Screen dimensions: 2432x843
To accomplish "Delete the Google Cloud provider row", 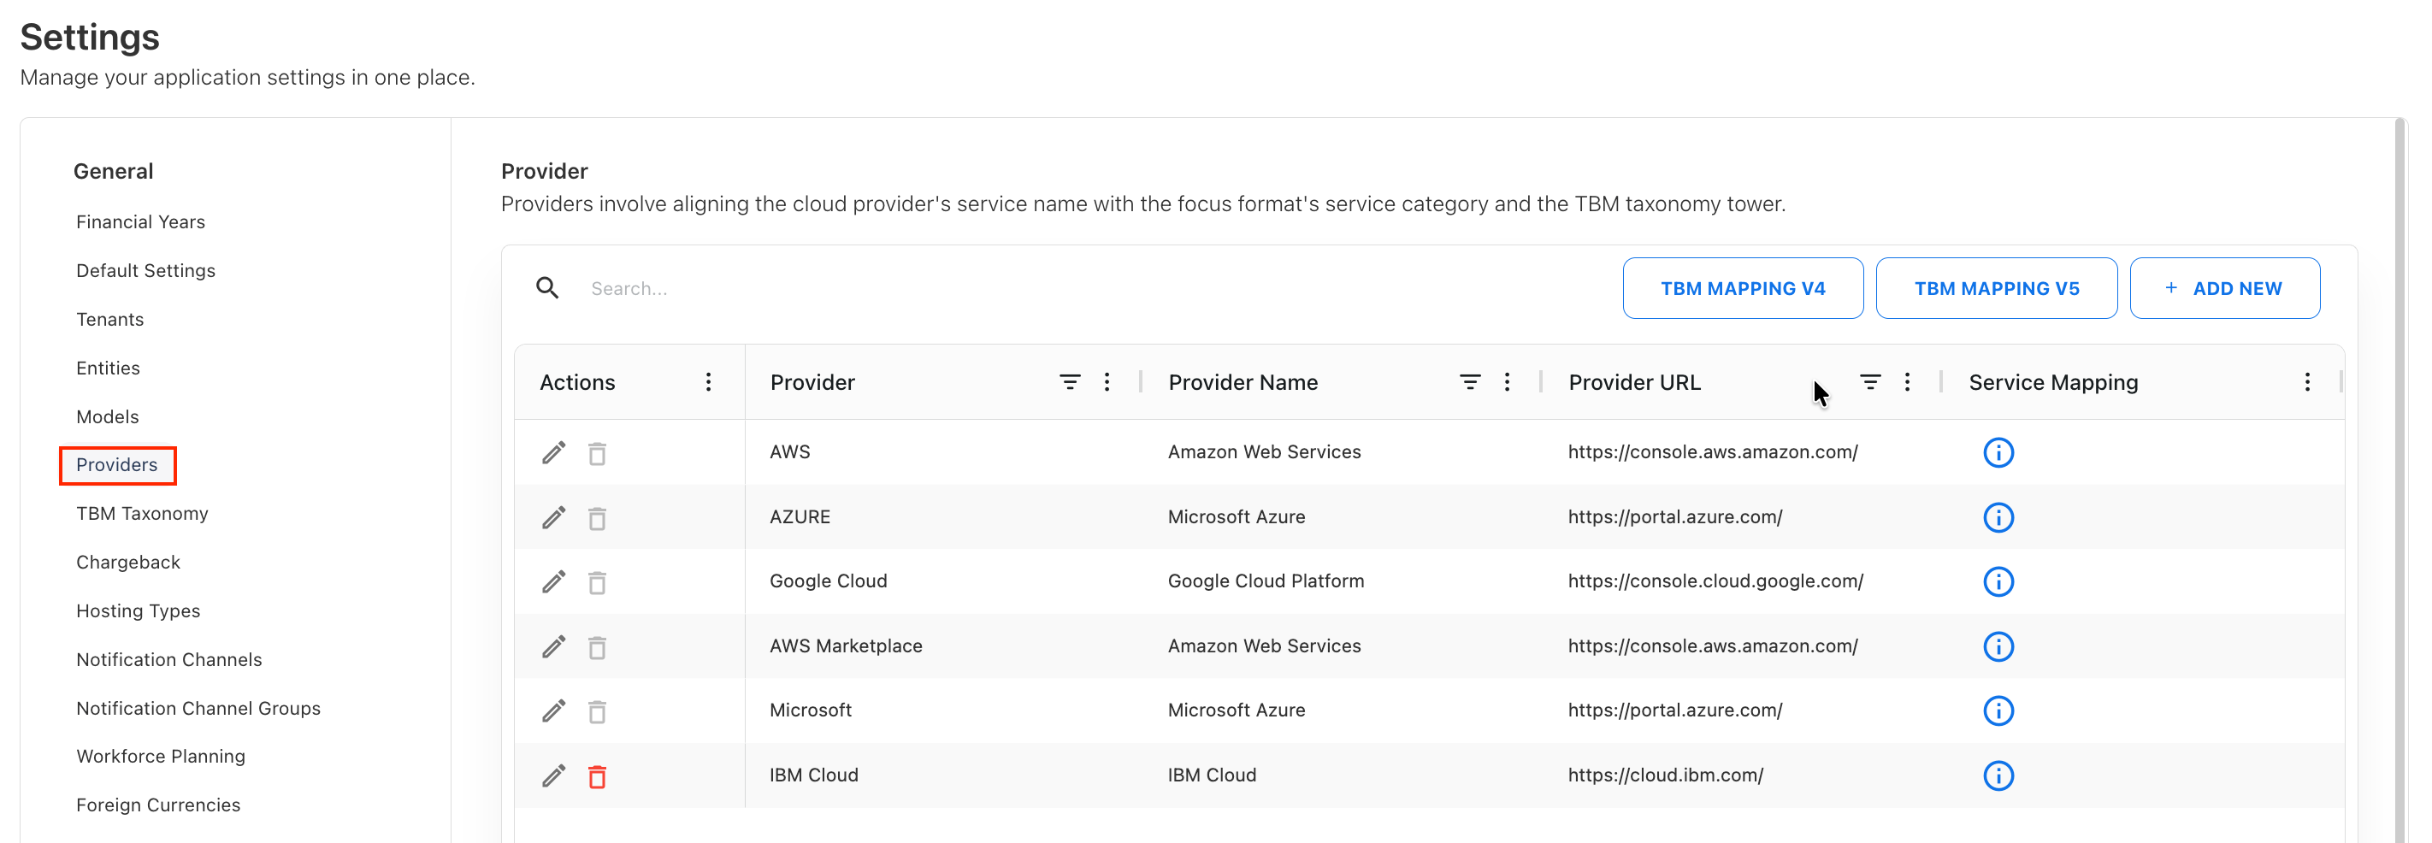I will [598, 582].
